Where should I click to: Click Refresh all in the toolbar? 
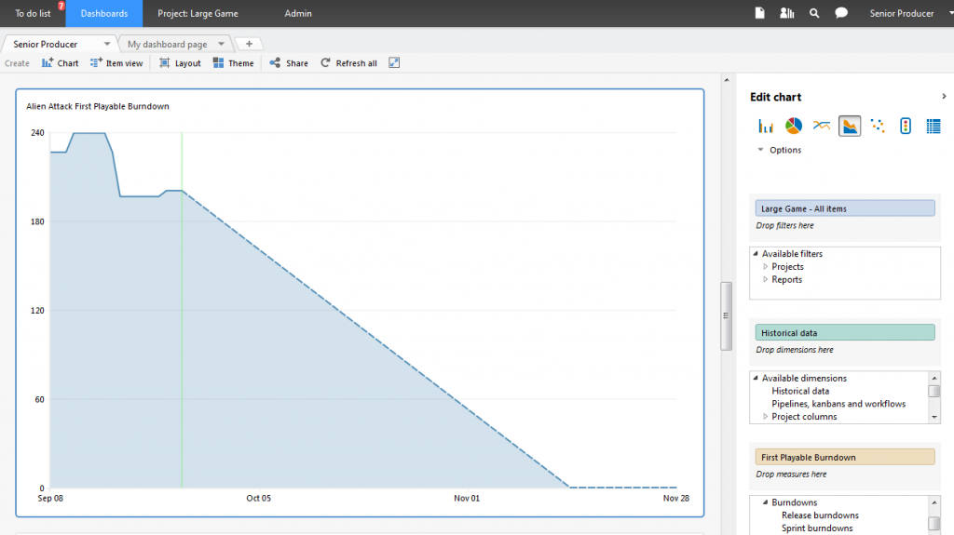348,63
